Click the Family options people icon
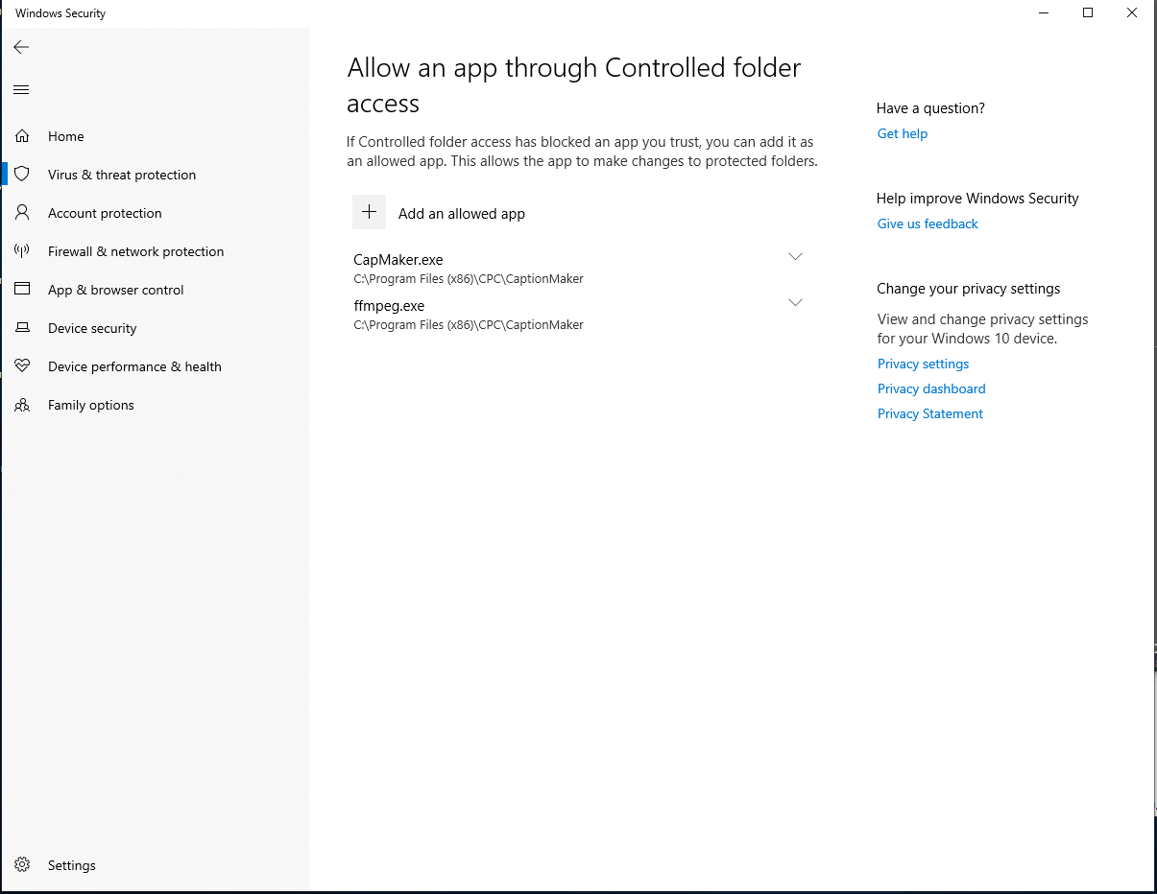This screenshot has height=894, width=1157. [22, 405]
